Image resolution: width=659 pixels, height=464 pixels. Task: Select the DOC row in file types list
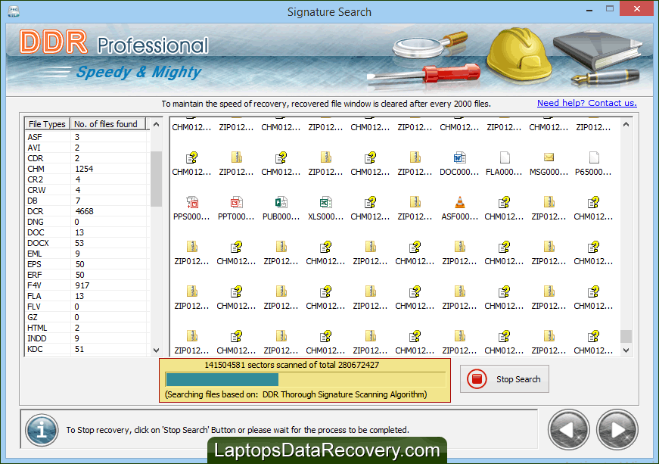[87, 232]
